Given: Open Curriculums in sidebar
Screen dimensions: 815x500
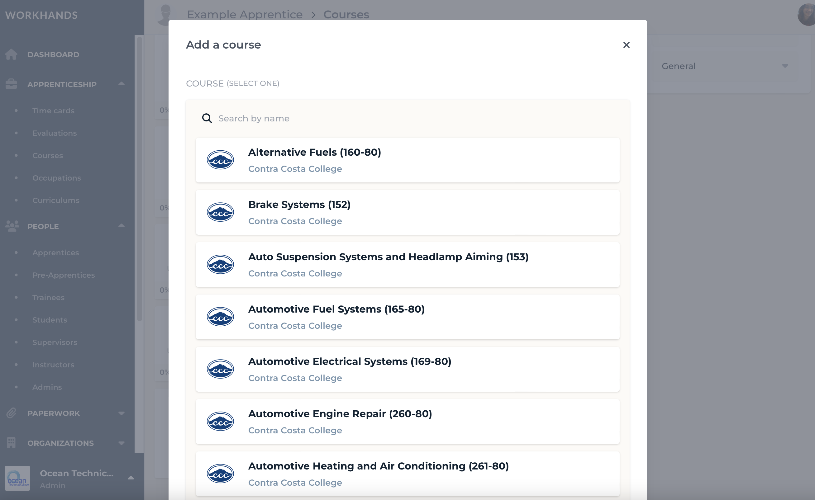Looking at the screenshot, I should 56,200.
